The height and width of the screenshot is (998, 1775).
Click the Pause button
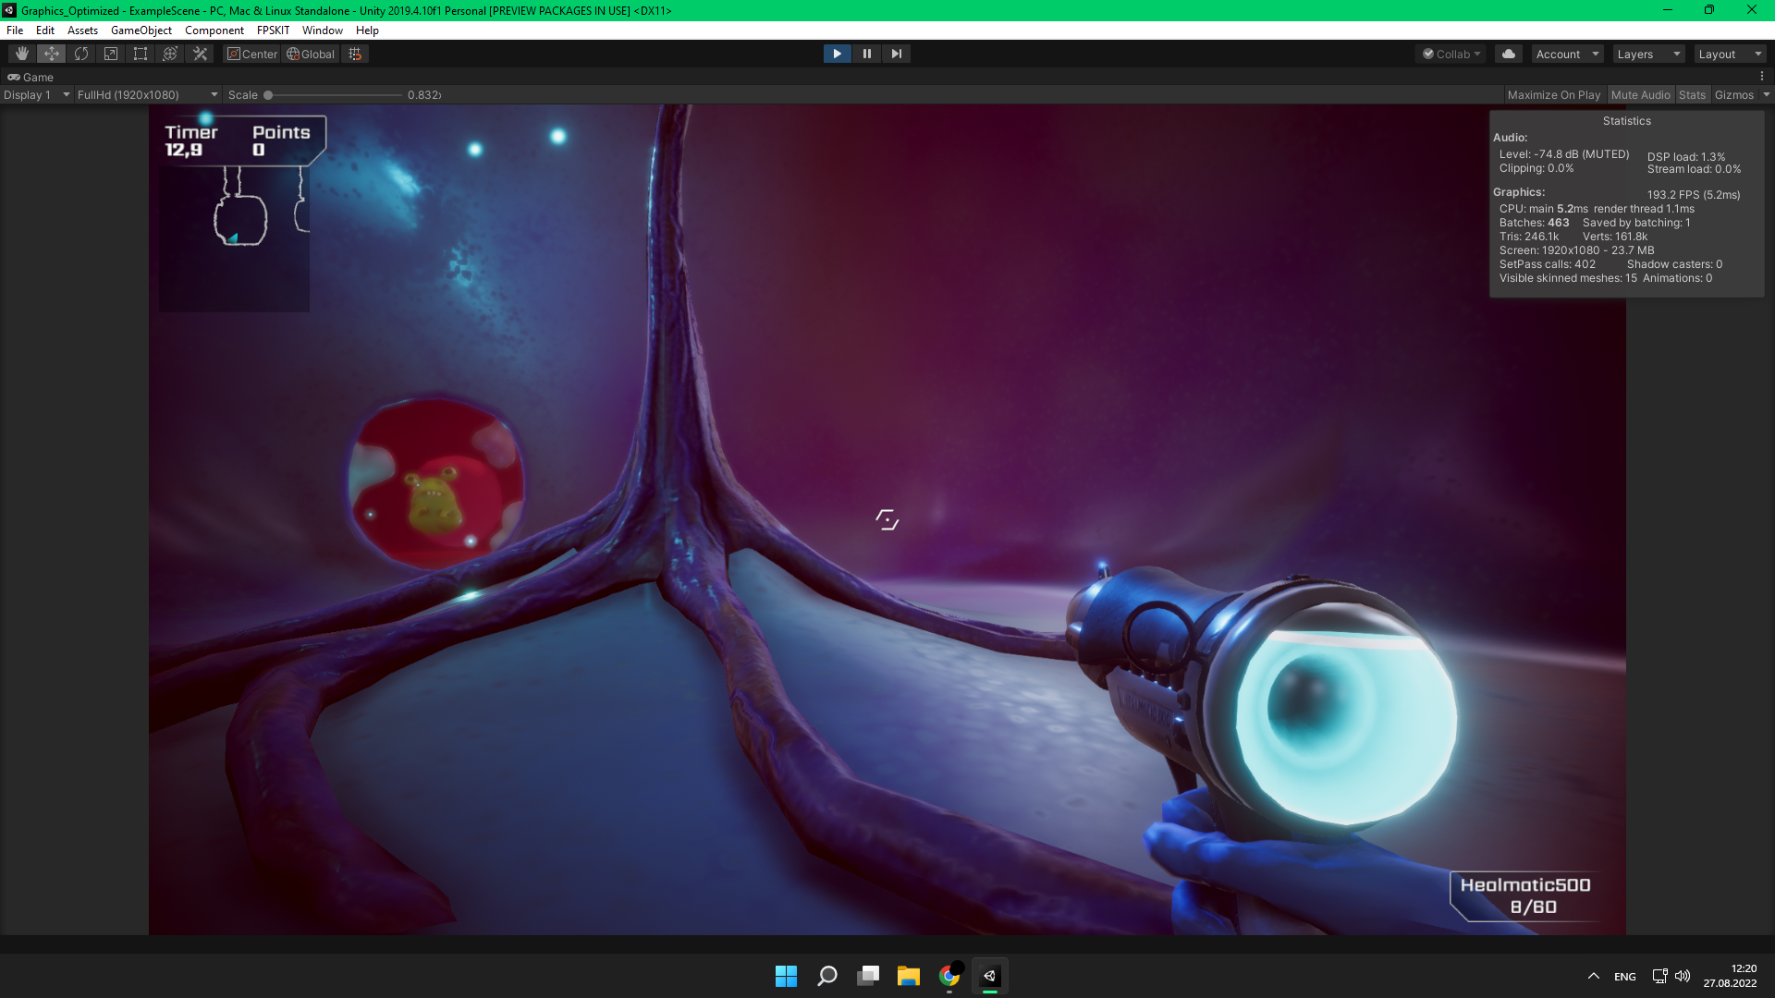pyautogui.click(x=866, y=54)
